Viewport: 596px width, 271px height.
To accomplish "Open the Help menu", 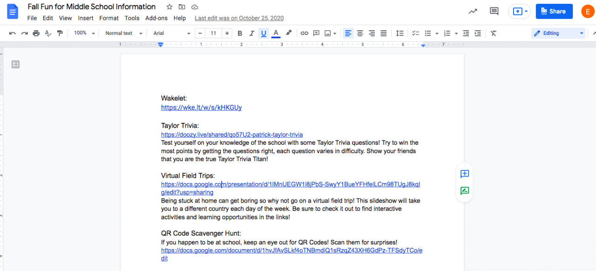I will [x=180, y=18].
